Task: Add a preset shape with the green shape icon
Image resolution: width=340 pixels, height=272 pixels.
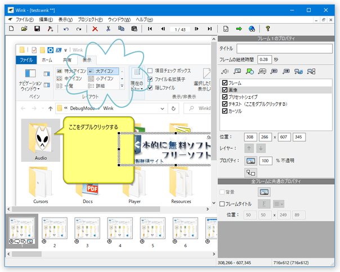Action: [249, 71]
